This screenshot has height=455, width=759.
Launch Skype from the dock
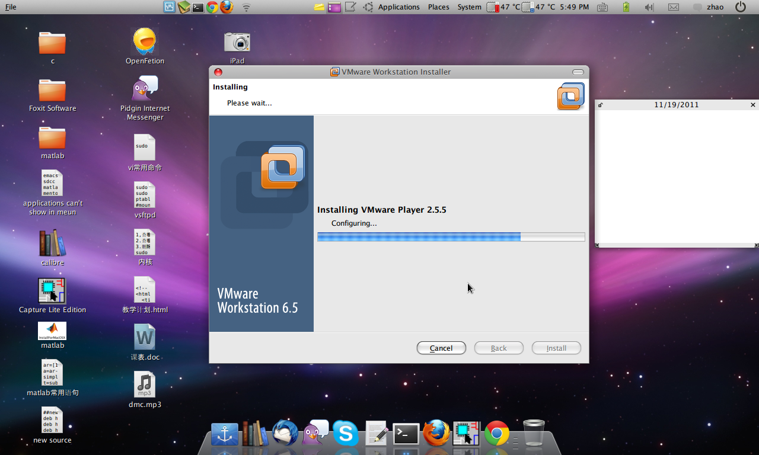(x=346, y=433)
